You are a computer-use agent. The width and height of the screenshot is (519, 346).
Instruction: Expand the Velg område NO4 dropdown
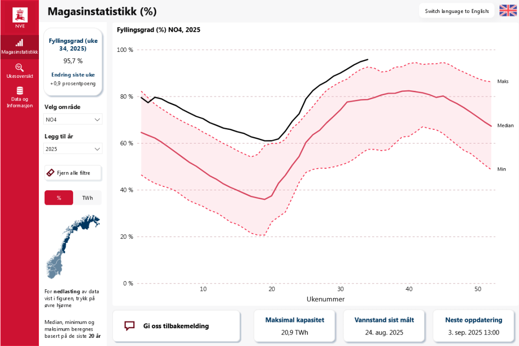(73, 119)
